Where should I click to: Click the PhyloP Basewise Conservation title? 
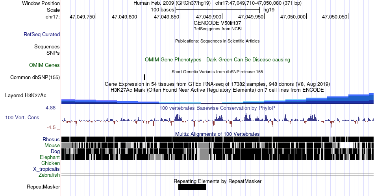(x=217, y=108)
